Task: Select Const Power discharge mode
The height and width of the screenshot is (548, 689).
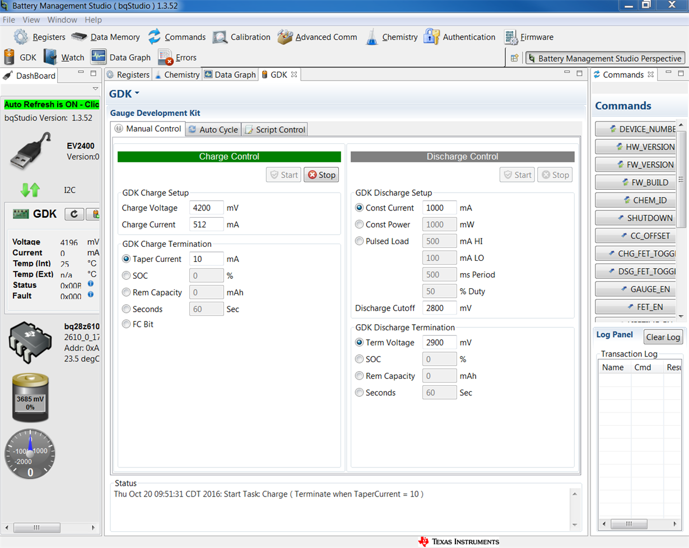Action: pyautogui.click(x=360, y=224)
